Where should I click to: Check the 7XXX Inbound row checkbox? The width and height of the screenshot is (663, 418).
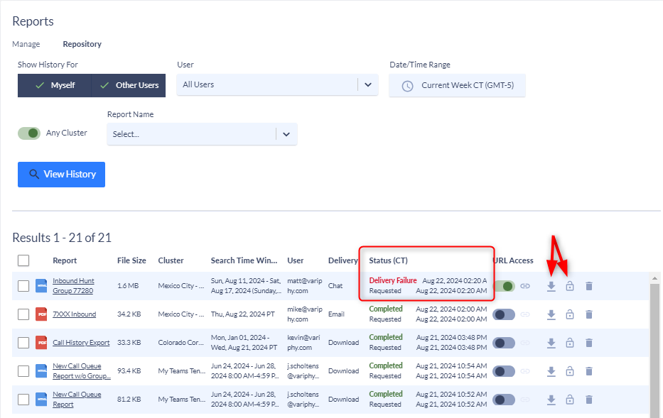[23, 314]
